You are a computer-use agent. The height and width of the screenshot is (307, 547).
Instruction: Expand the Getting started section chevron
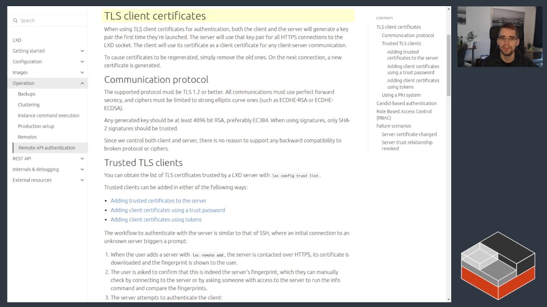(x=82, y=51)
